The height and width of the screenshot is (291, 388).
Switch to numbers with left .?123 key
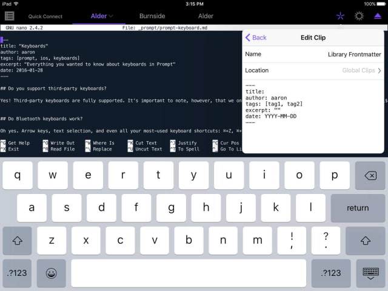click(x=17, y=273)
